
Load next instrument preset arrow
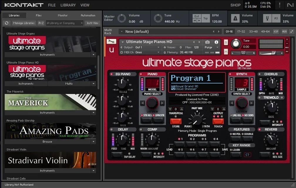pos(199,42)
